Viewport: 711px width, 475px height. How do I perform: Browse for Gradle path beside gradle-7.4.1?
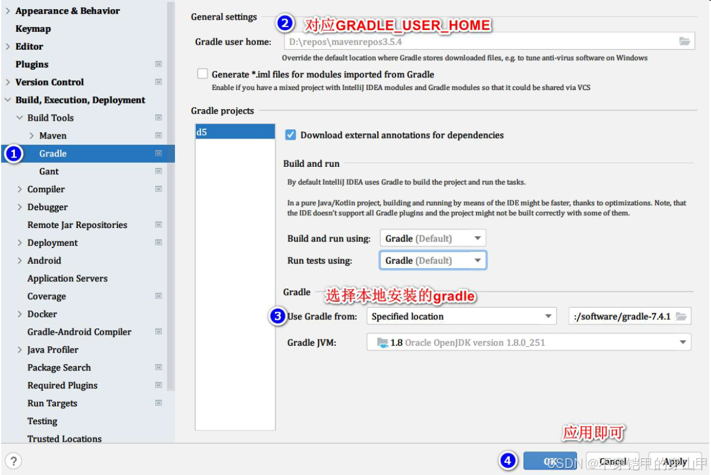pyautogui.click(x=682, y=316)
